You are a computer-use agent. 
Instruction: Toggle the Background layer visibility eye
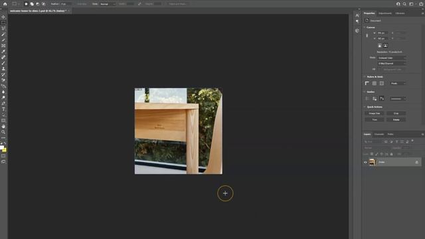click(365, 162)
